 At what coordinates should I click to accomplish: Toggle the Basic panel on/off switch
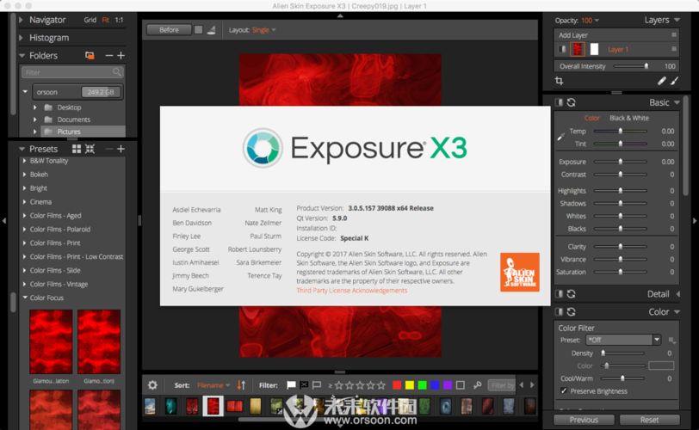point(559,102)
